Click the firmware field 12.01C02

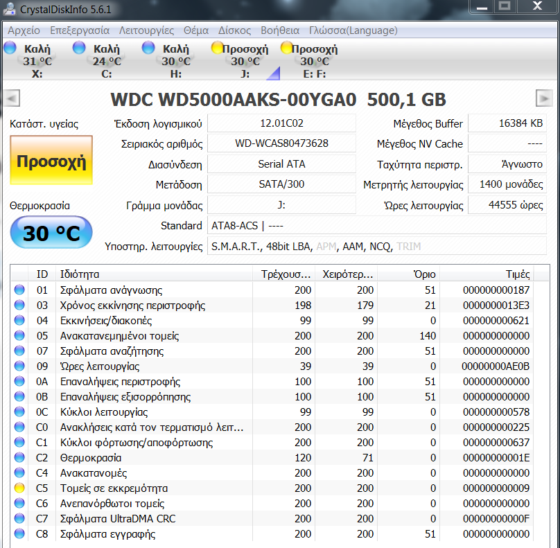281,123
